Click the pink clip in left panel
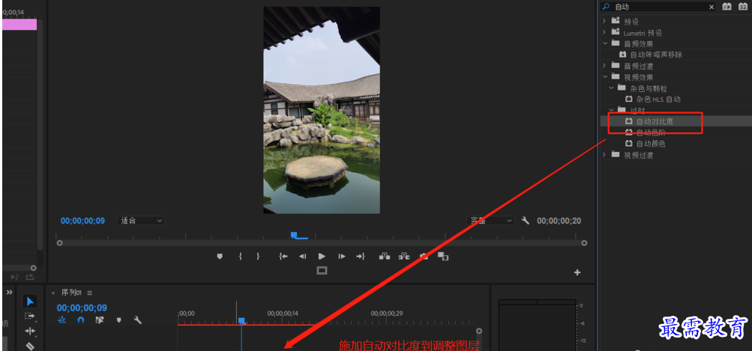752x351 pixels. coord(19,25)
